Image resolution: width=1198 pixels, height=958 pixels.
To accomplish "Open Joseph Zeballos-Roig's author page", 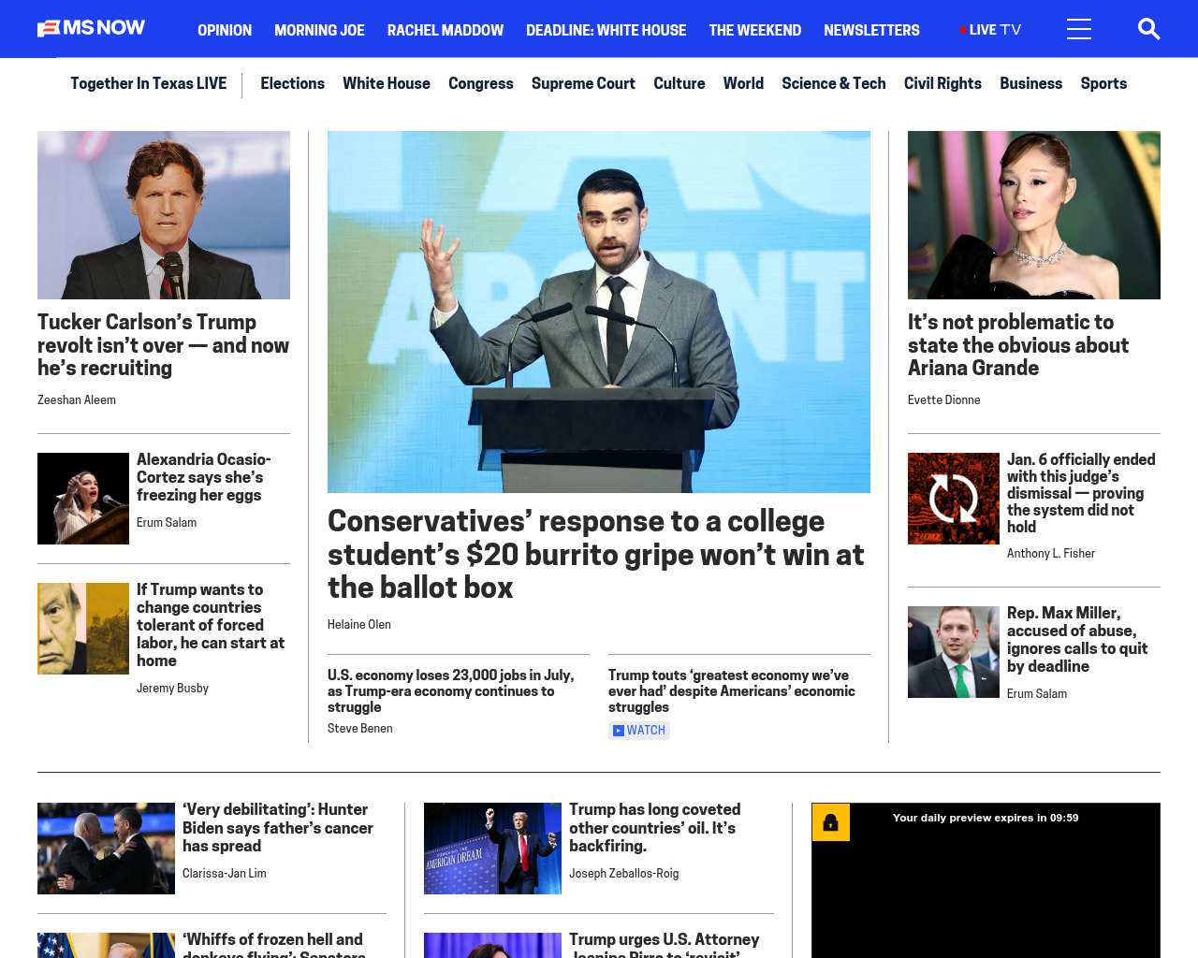I will [x=624, y=874].
